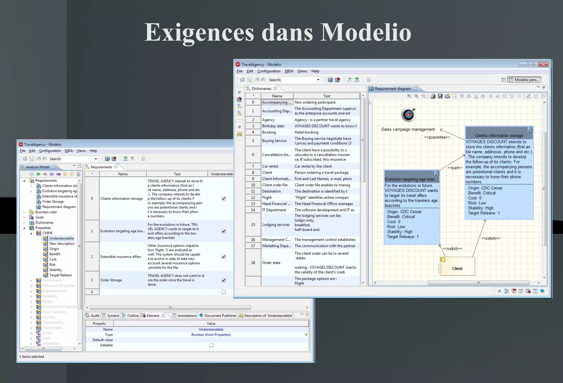Click the Name column header in Dictionaries table
This screenshot has width=563, height=383.
coord(277,96)
